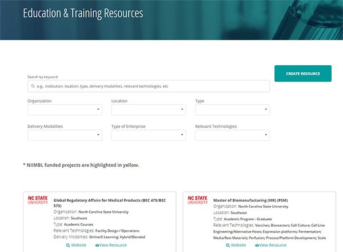
Task: Click the NIIMBL funded projects note
Action: tap(81, 165)
